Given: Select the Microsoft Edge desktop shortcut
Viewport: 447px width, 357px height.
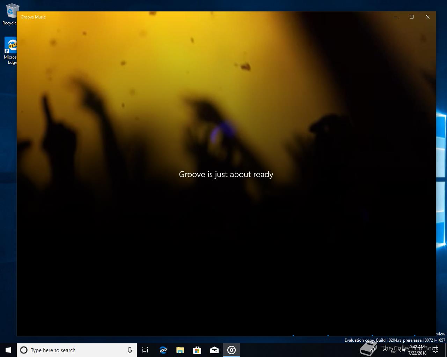Looking at the screenshot, I should pyautogui.click(x=10, y=51).
